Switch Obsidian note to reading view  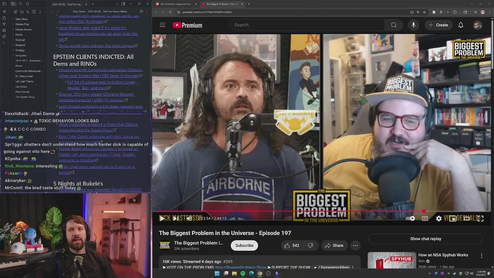(x=141, y=12)
